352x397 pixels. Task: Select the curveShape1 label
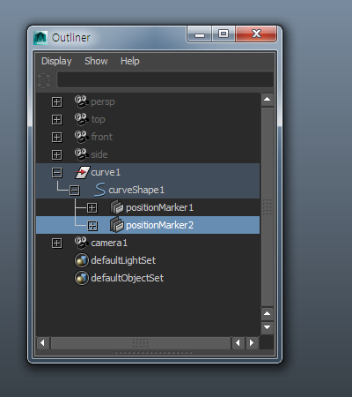click(136, 191)
